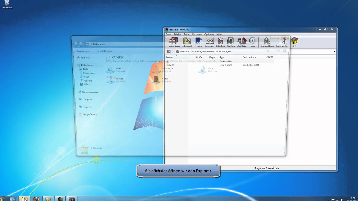Screen dimensions: 358x201
Task: Sort by the Name column header
Action: pyautogui.click(x=169, y=57)
